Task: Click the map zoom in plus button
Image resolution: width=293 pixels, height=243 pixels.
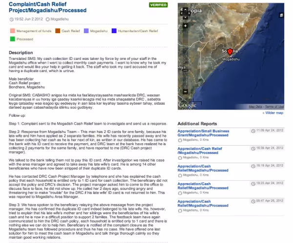Action: coord(185,26)
